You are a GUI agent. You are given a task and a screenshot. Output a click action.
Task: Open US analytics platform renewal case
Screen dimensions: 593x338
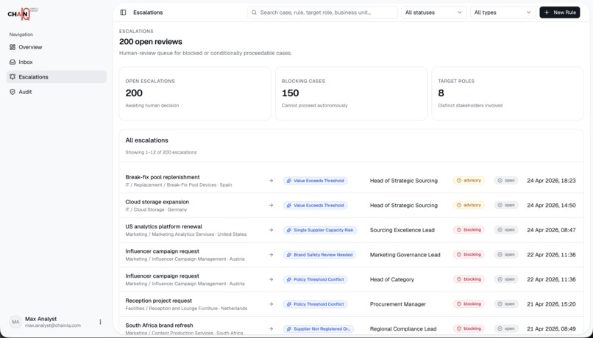pos(164,226)
